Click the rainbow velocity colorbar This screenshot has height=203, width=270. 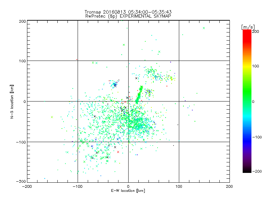(x=247, y=101)
